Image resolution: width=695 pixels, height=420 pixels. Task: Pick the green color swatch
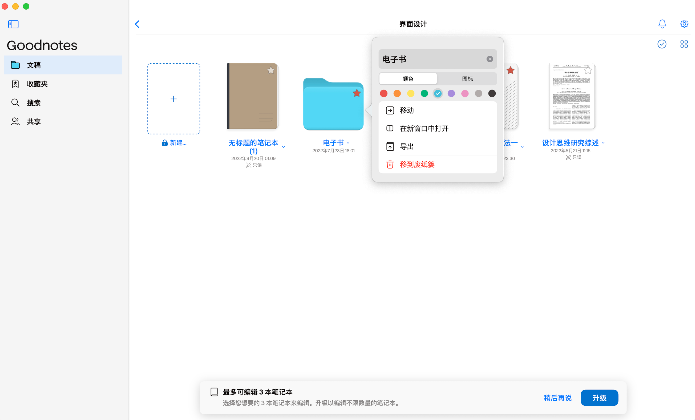click(x=424, y=93)
